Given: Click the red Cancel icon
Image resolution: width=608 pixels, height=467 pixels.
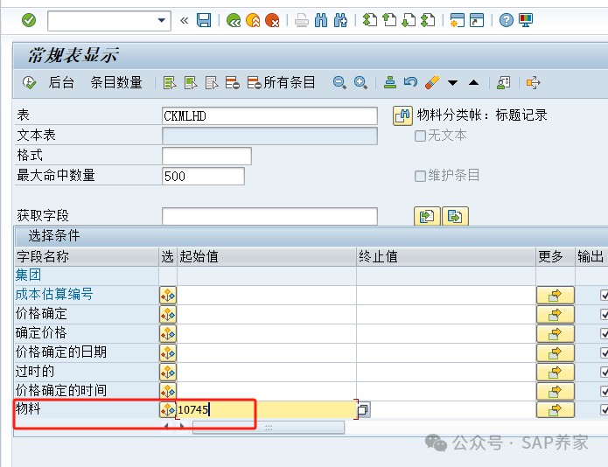Looking at the screenshot, I should point(272,20).
